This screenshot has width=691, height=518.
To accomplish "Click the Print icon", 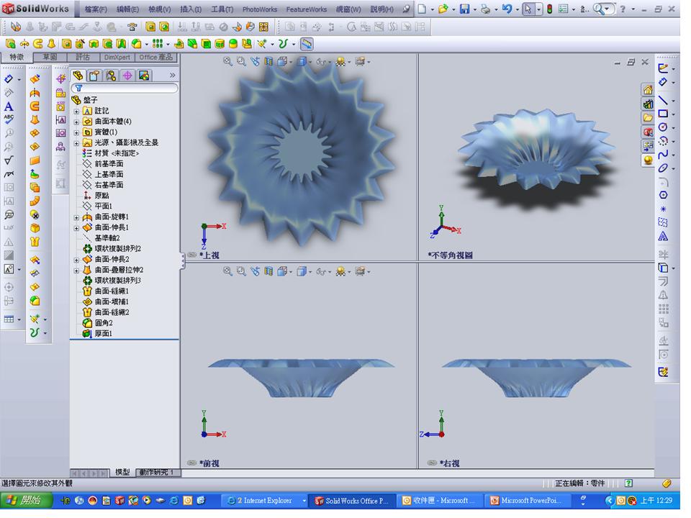I will click(x=485, y=9).
